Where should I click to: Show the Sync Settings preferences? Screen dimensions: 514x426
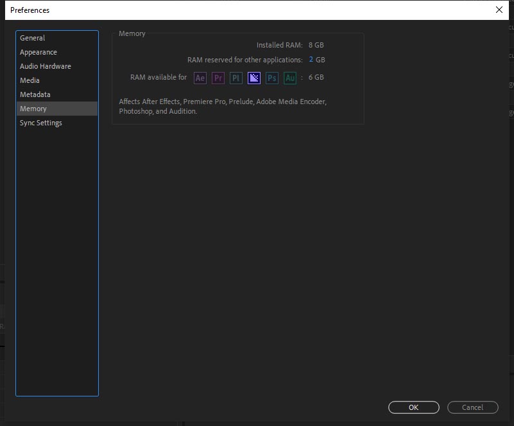coord(41,123)
